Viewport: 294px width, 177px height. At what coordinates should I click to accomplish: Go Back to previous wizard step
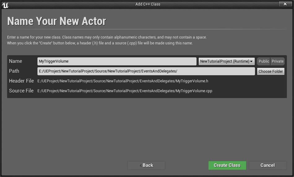coord(146,165)
